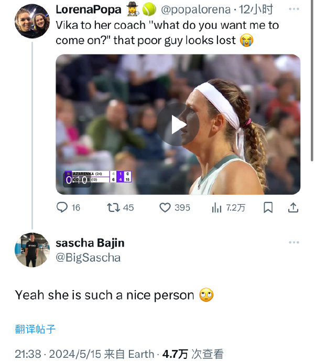Bookmark LorenaPopa's tweet
Viewport: 315px width, 362px height.
pos(268,208)
